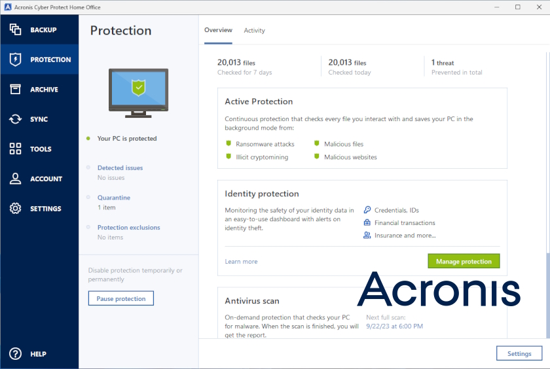Click the 'Your PC is protected' status text
Screen dimensions: 550x369
(x=127, y=139)
